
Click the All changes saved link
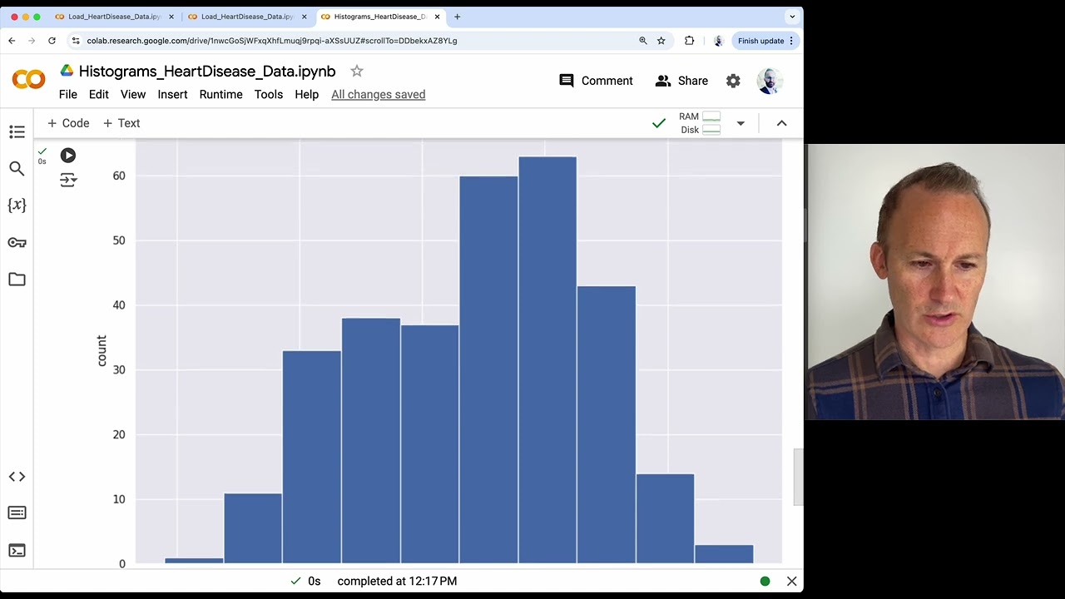tap(379, 95)
